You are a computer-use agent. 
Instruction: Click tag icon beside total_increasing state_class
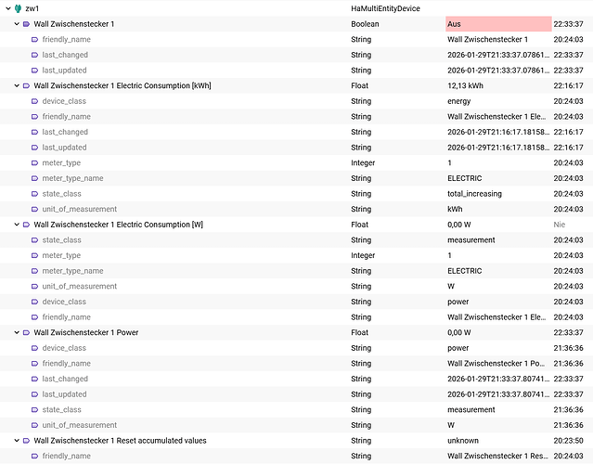click(x=34, y=194)
